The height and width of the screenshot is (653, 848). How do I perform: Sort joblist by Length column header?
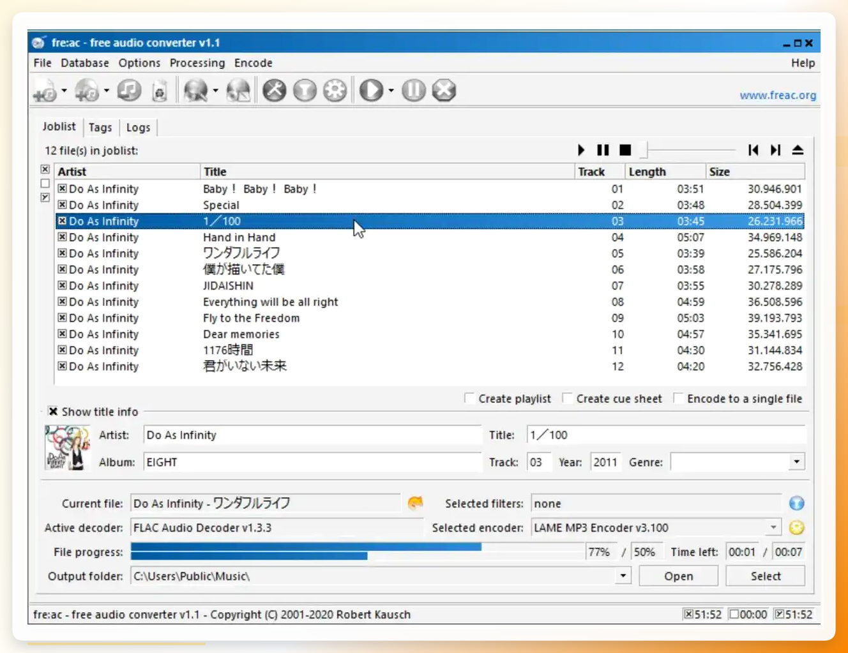[x=665, y=172]
